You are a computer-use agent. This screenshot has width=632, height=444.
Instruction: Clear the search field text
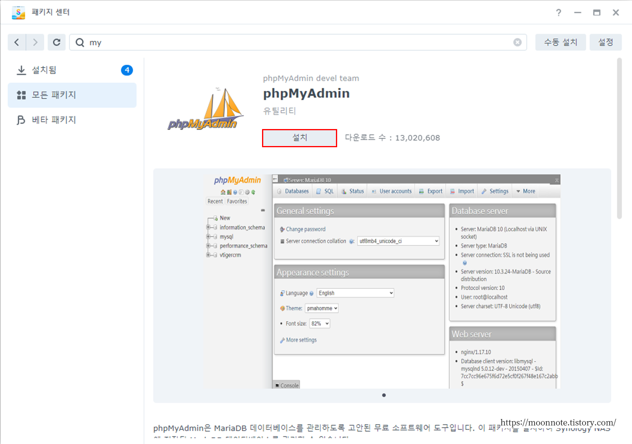tap(517, 42)
